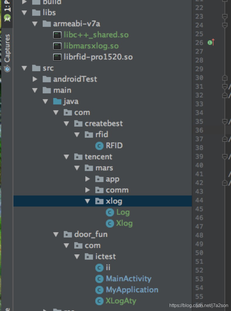The image size is (231, 311).
Task: Collapse the createbest package arrow
Action: point(66,124)
